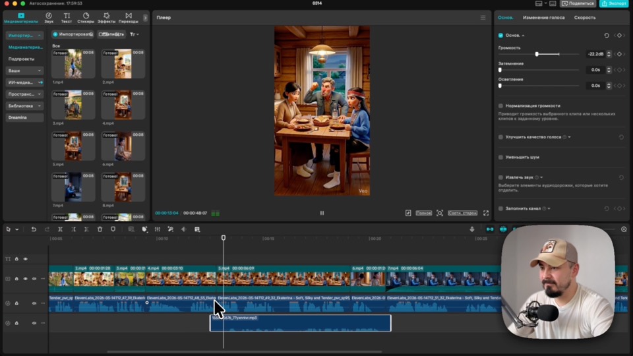The width and height of the screenshot is (633, 356).
Task: Click the mirror flip icon in toolbar
Action: pos(184,229)
